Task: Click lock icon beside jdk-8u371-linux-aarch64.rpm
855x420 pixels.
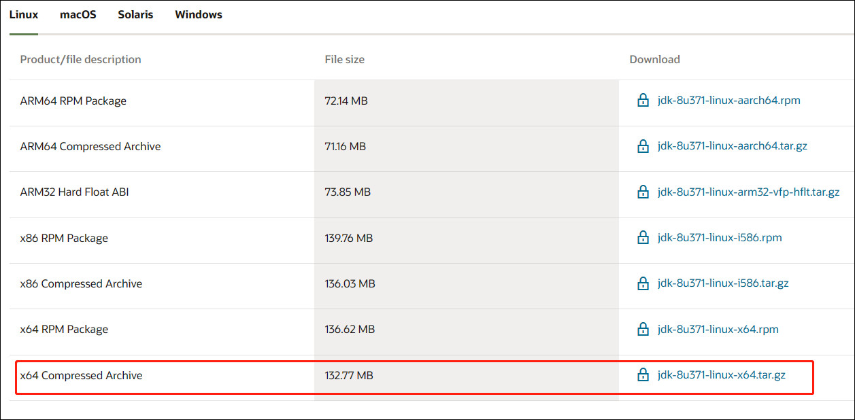Action: pos(643,101)
